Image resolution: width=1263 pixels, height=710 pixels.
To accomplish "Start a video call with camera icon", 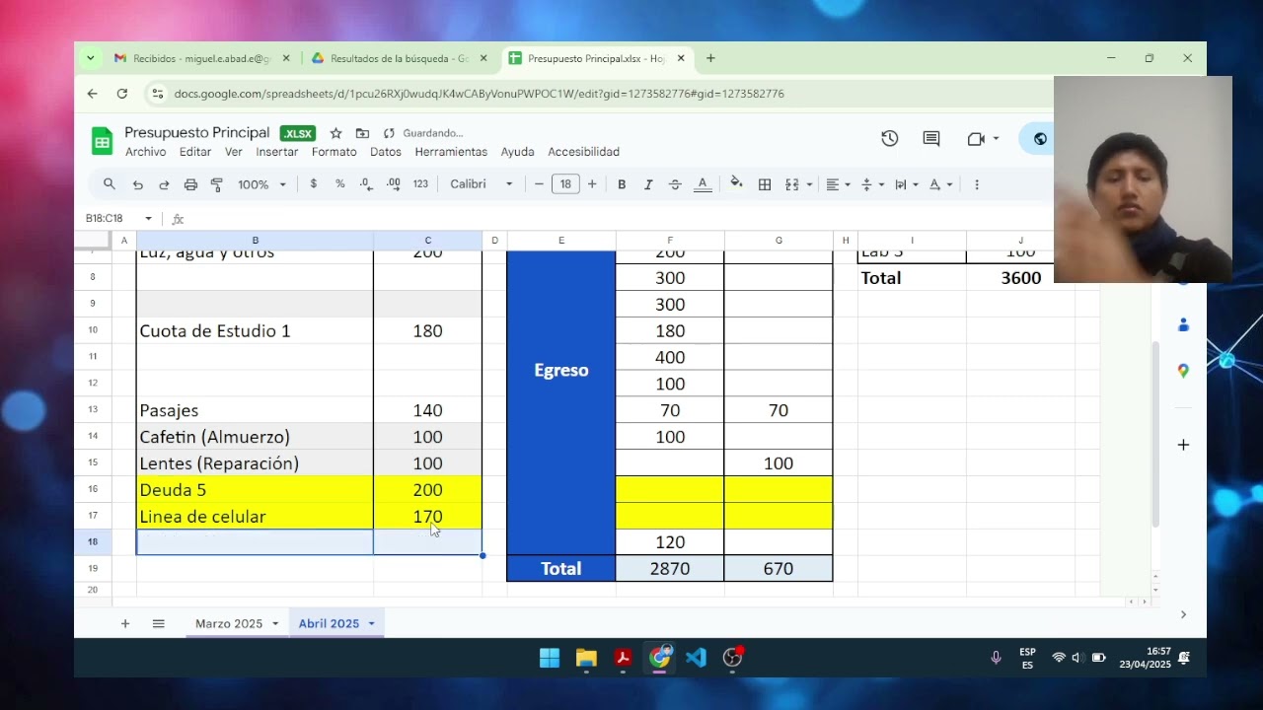I will tap(977, 139).
